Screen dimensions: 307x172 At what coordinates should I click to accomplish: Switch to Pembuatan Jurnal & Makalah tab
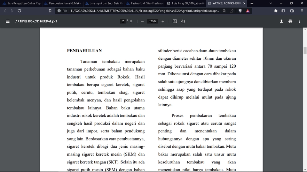[x=63, y=3]
